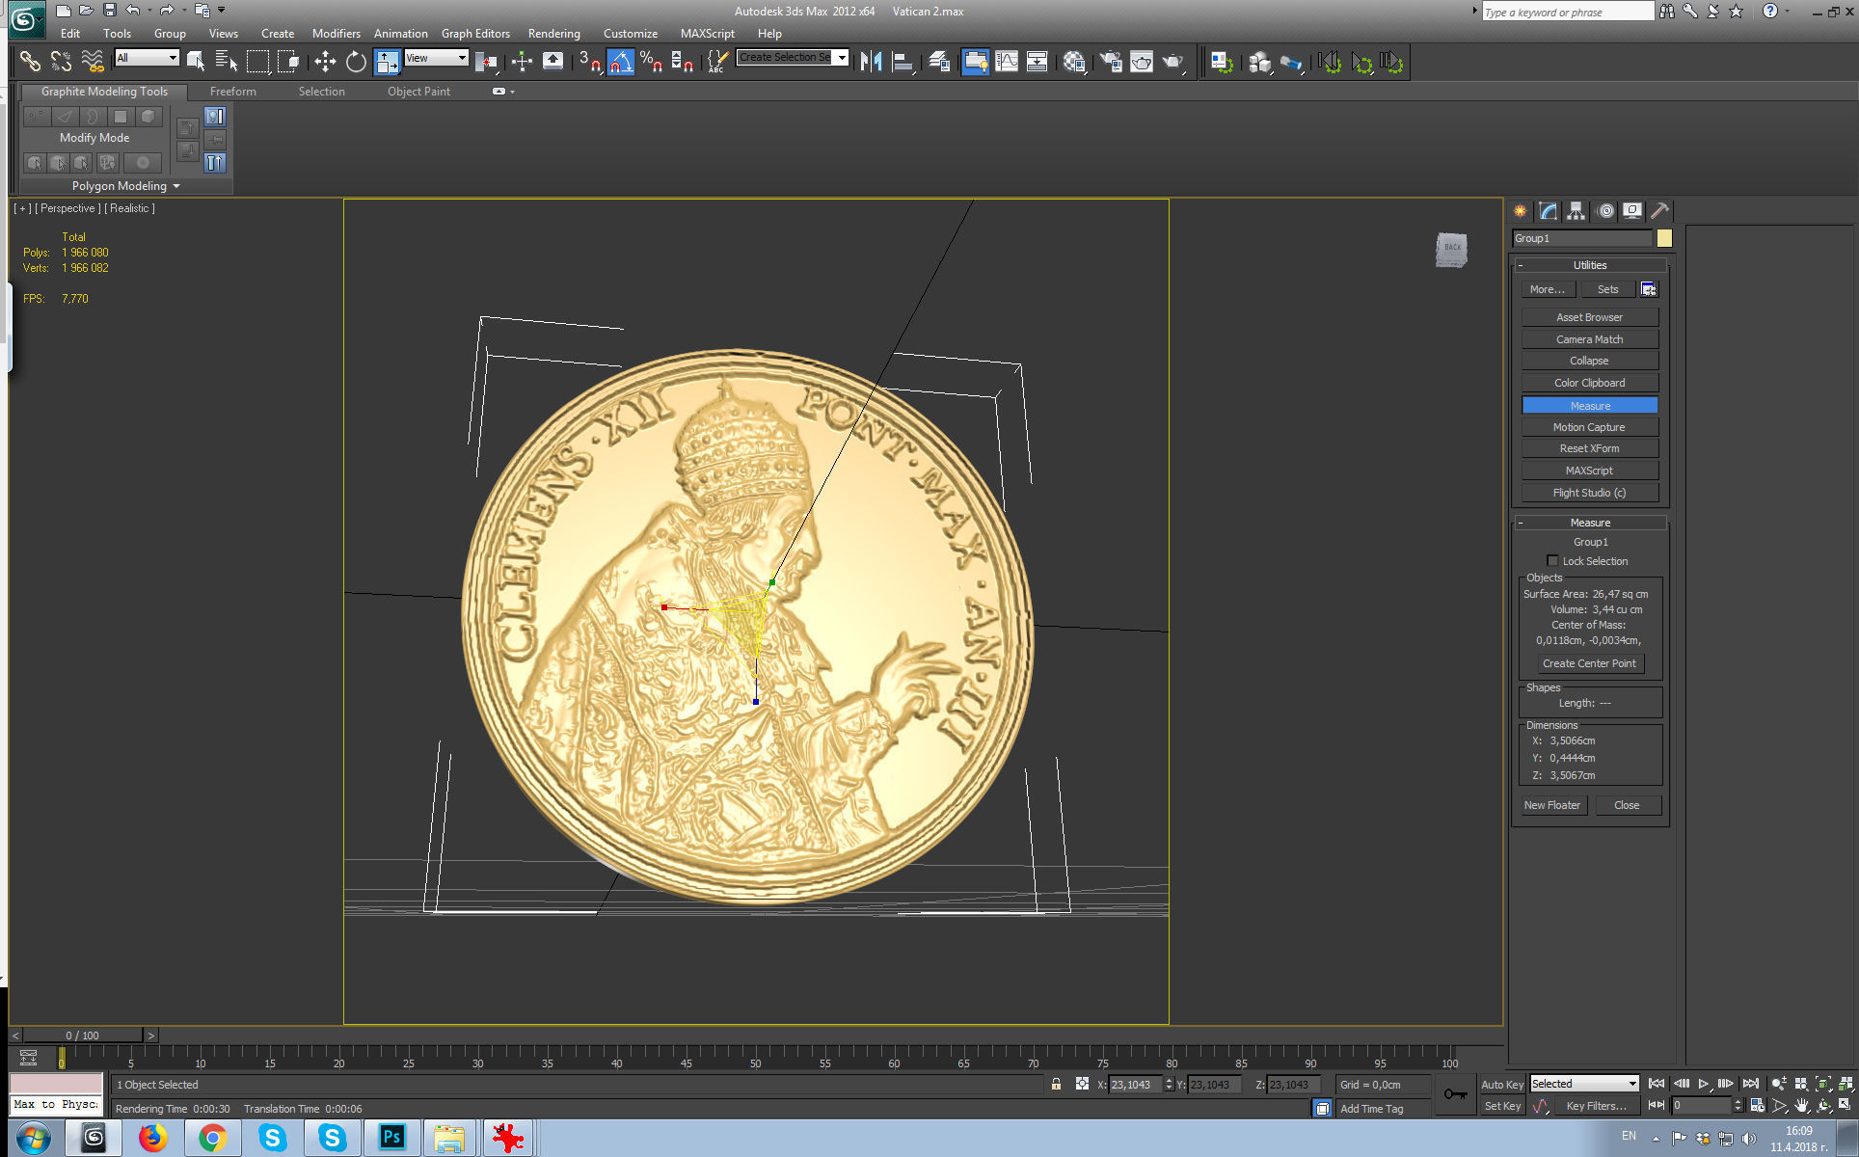Open the Modifiers menu

[337, 34]
